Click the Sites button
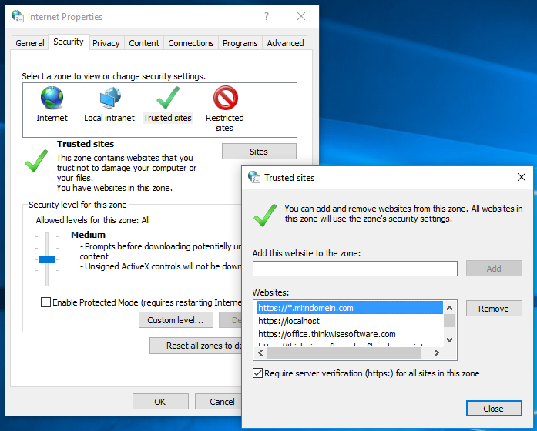 click(259, 152)
